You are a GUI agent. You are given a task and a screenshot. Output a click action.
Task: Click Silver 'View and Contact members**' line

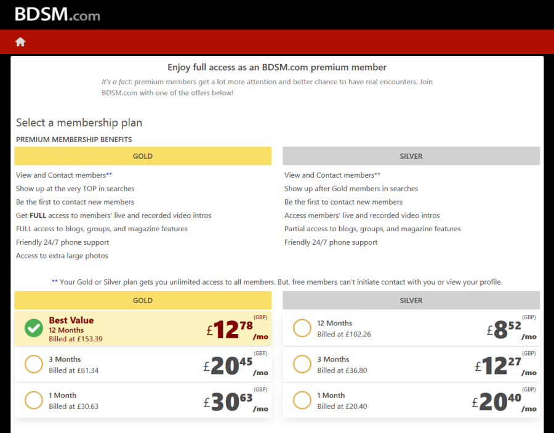pos(332,175)
